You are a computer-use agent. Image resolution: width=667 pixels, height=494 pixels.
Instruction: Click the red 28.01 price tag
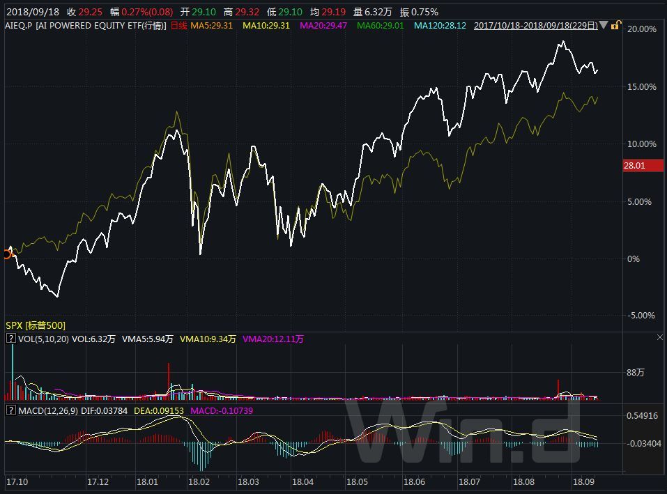[643, 165]
